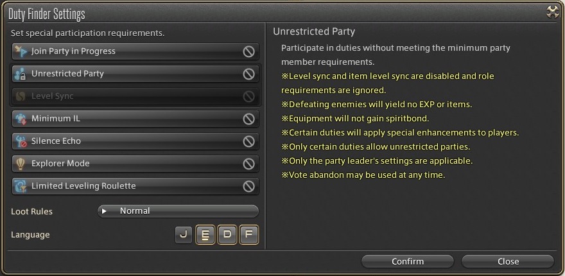Toggle the German (D) language button
The image size is (565, 276).
pos(227,235)
